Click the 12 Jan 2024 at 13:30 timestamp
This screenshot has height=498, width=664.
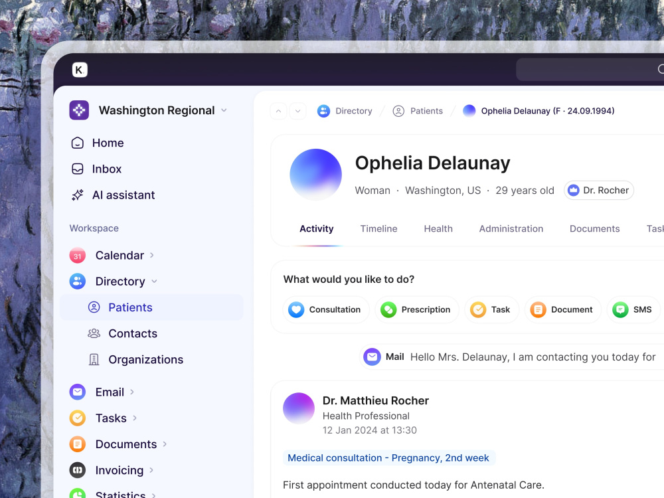370,430
